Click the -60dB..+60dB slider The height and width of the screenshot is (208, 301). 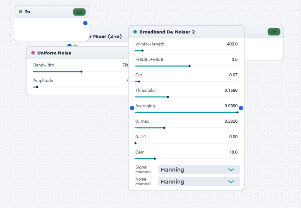tap(187, 66)
